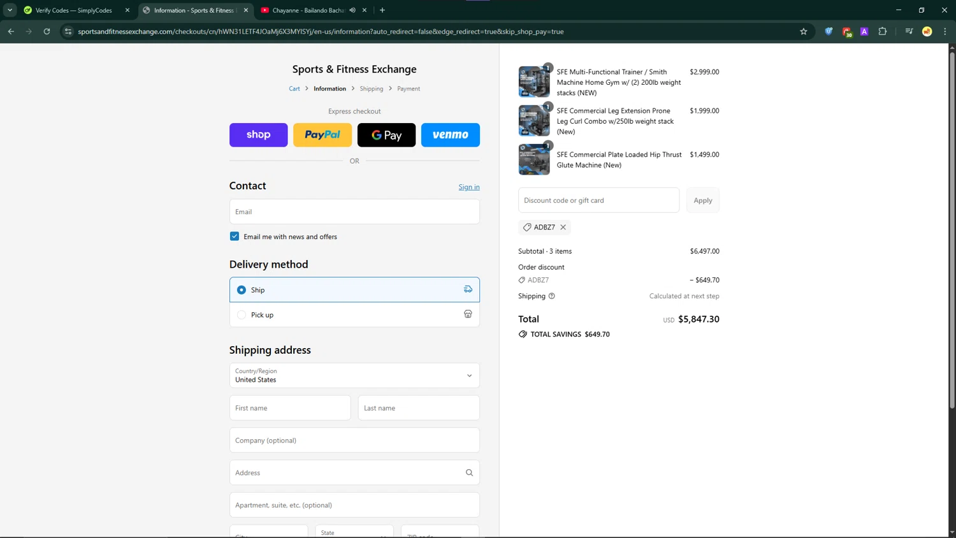Viewport: 956px width, 538px height.
Task: Click the Shipping breadcrumb step
Action: tap(372, 89)
